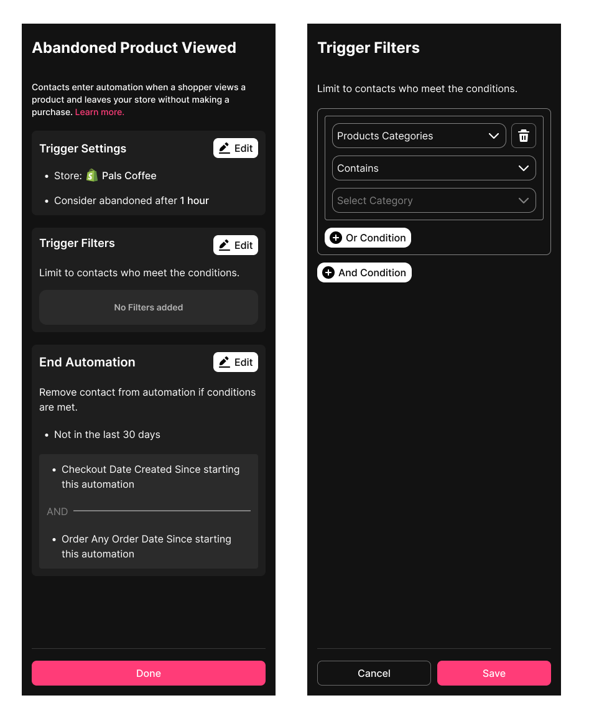This screenshot has width=589, height=726.
Task: Follow the Learn more link
Action: point(100,112)
